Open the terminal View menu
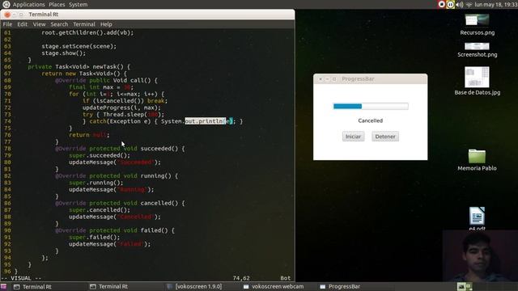Viewport: 518px width, 291px height. pos(39,24)
